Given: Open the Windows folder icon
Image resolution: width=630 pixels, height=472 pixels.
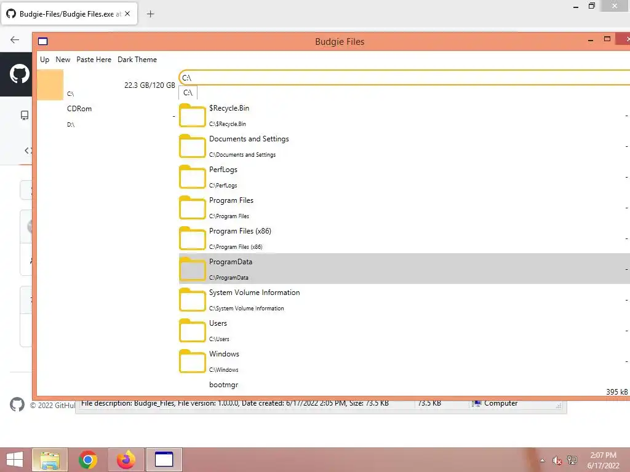Looking at the screenshot, I should pos(193,361).
